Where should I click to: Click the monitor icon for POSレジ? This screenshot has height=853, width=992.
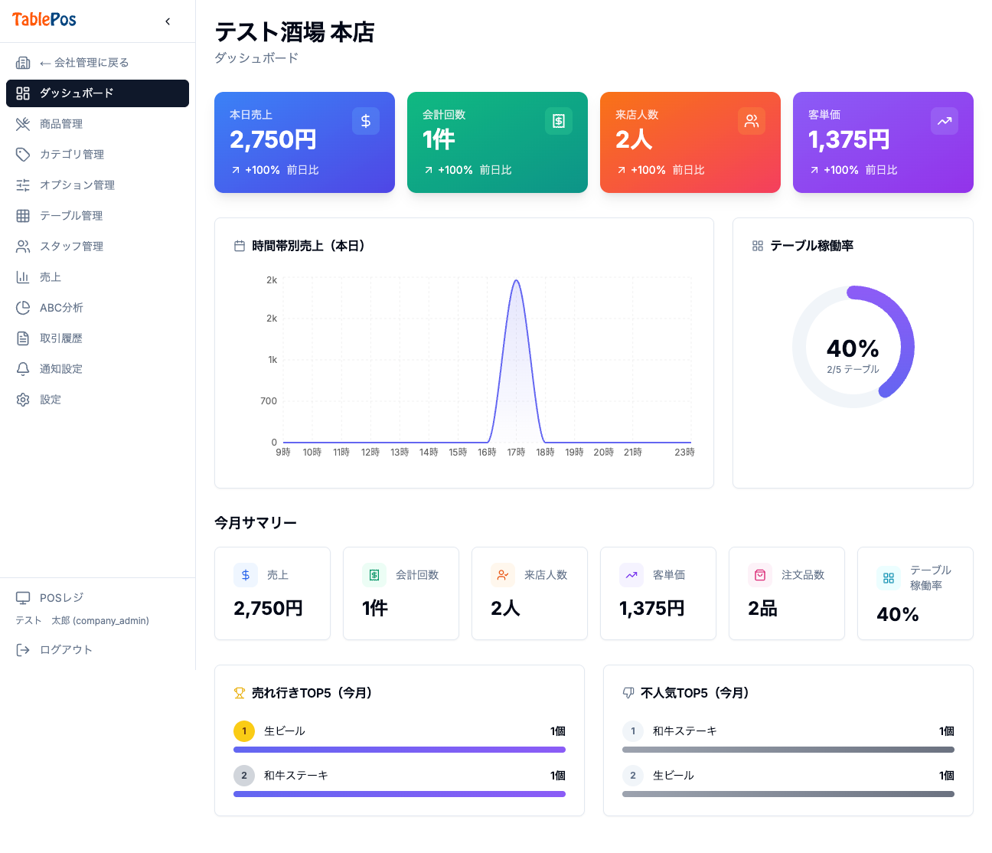(23, 598)
